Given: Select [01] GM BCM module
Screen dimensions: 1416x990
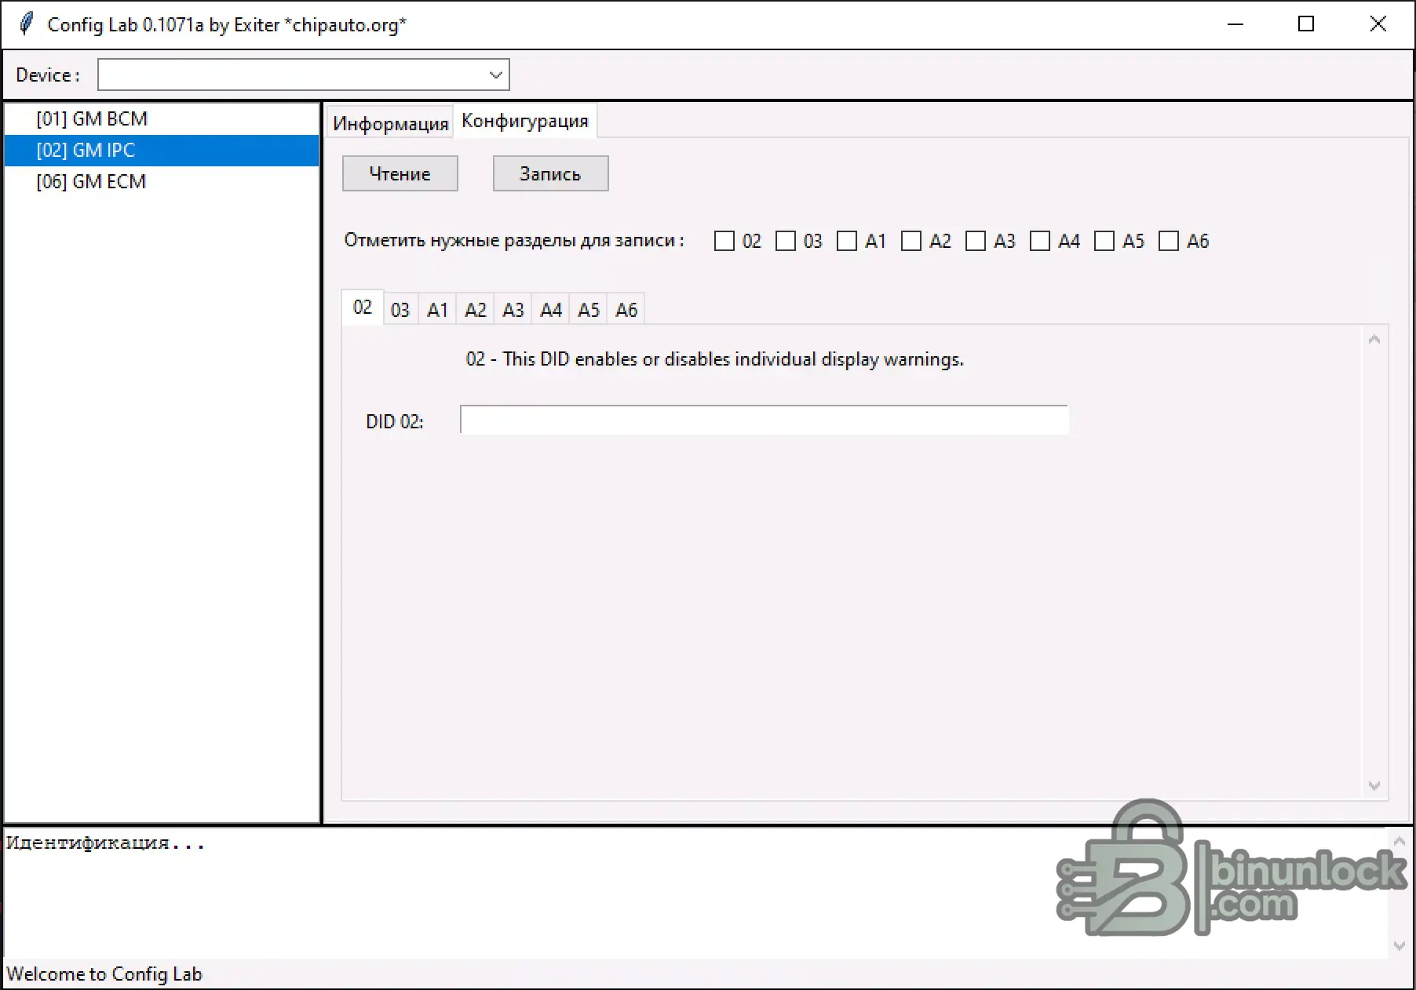Looking at the screenshot, I should click(x=162, y=119).
